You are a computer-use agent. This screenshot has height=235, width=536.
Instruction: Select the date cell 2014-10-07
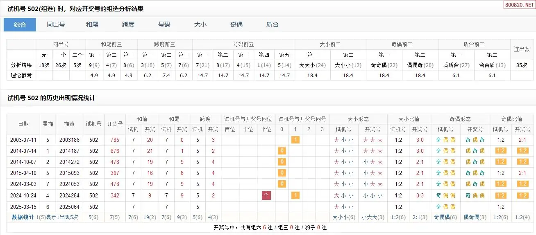coord(24,162)
